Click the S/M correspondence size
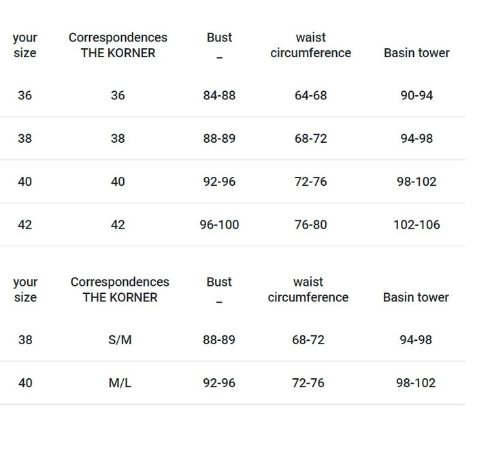This screenshot has height=449, width=490. pos(120,339)
